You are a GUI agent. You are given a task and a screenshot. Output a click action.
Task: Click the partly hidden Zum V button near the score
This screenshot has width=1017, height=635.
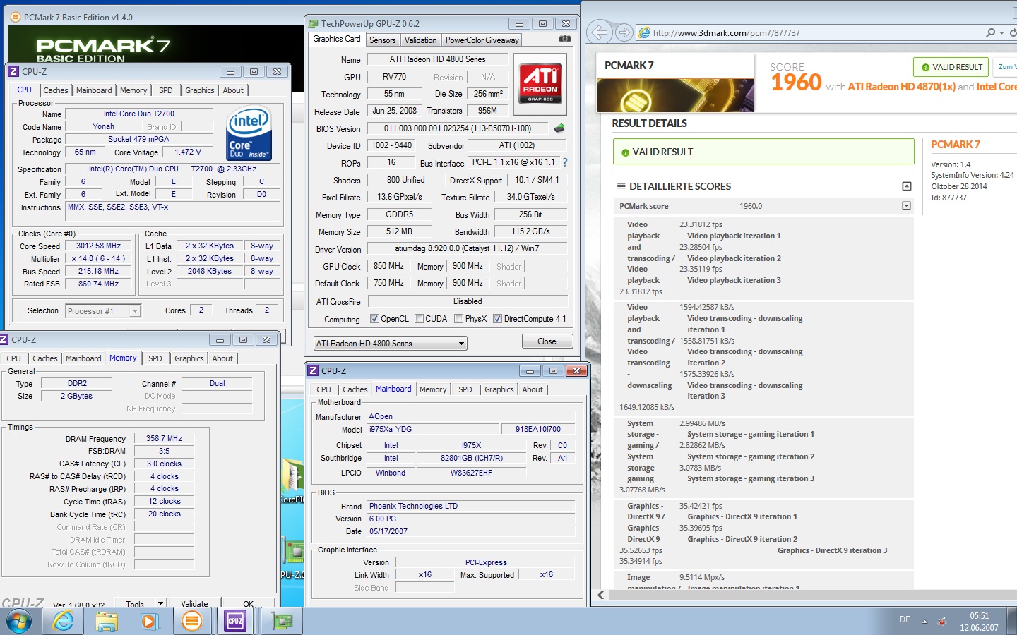[1005, 67]
